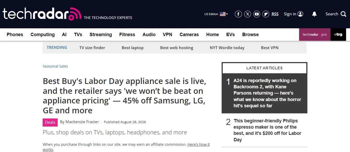The width and height of the screenshot is (350, 152).
Task: Open the AI section
Action: 64,35
